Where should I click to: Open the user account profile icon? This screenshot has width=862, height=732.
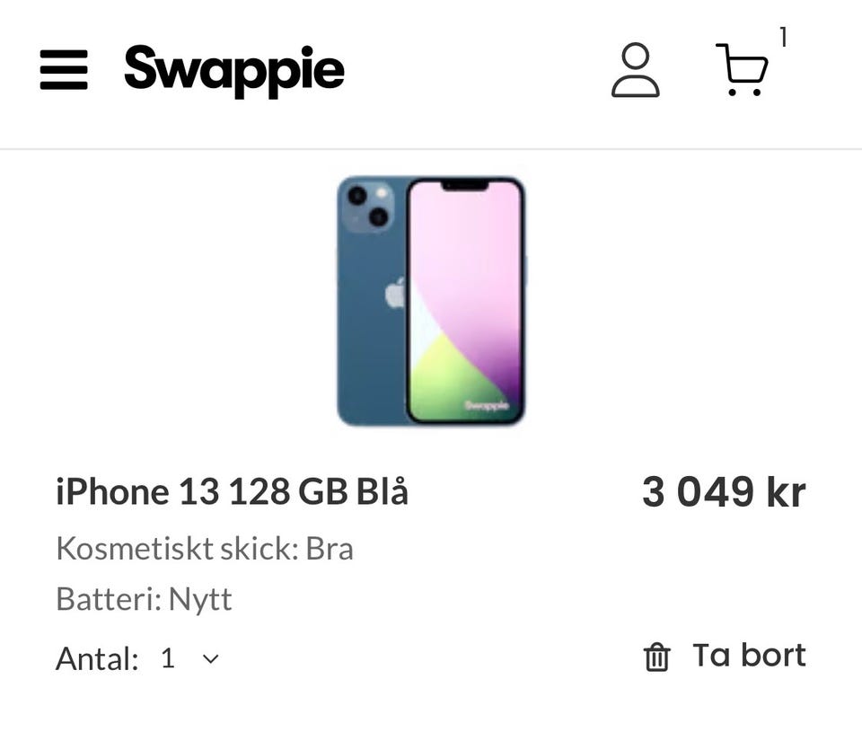pos(635,70)
